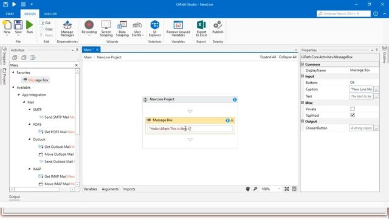Click the Save icon in the ribbon
This screenshot has height=219, width=389.
click(x=18, y=25)
